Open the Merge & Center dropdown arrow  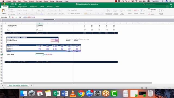pos(81,13)
